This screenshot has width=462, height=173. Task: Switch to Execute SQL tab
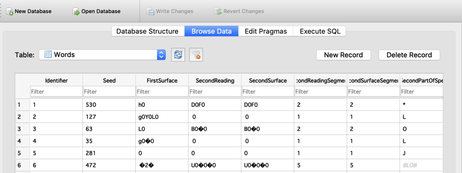click(320, 31)
